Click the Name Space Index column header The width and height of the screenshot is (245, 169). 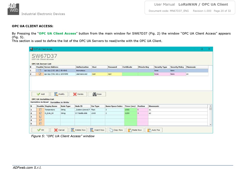click(x=115, y=106)
